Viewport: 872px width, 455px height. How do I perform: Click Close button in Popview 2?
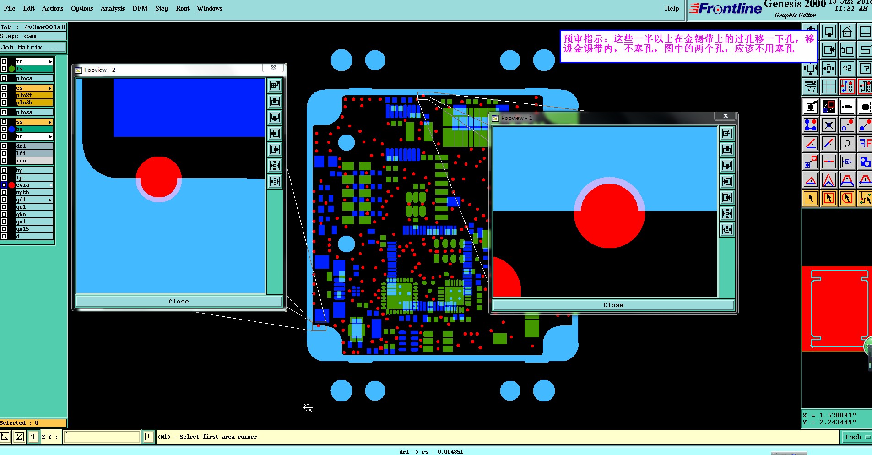pos(179,301)
